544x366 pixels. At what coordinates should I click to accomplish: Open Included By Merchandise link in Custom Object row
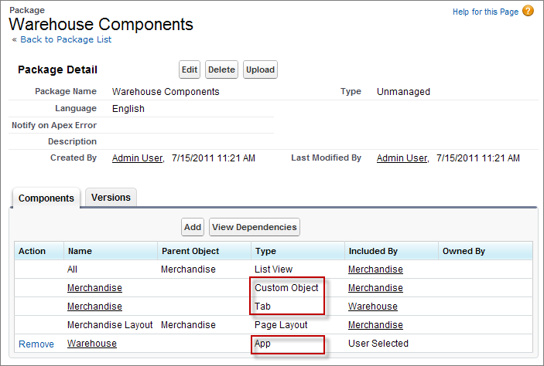point(375,288)
